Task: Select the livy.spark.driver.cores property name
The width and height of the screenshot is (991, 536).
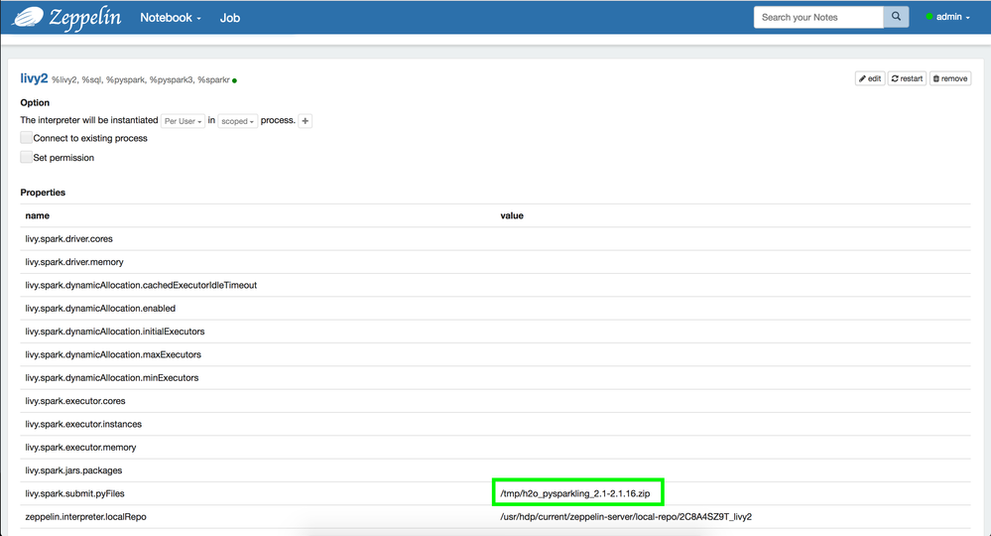Action: [x=68, y=239]
